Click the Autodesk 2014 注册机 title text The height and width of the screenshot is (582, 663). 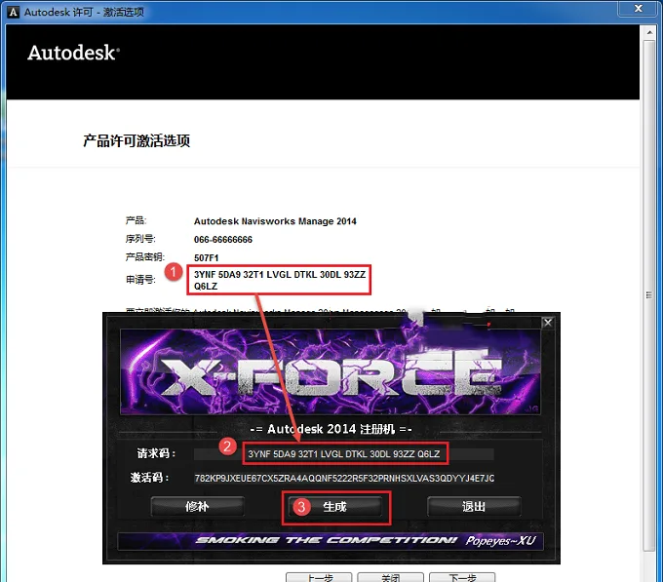click(x=331, y=429)
